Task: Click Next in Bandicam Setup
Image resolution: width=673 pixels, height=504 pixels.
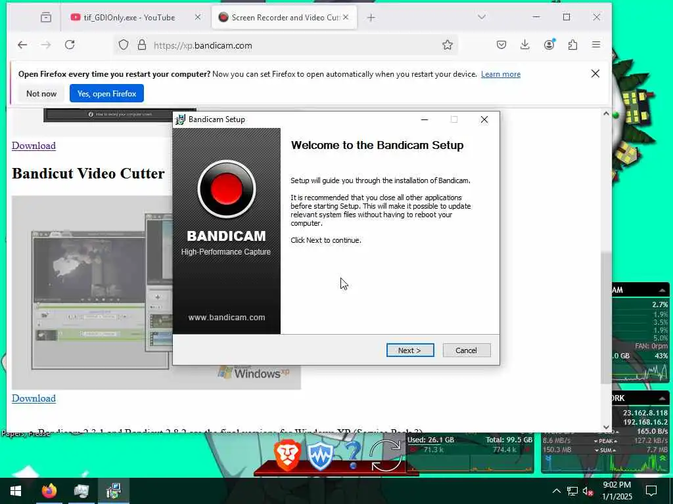Action: point(410,350)
